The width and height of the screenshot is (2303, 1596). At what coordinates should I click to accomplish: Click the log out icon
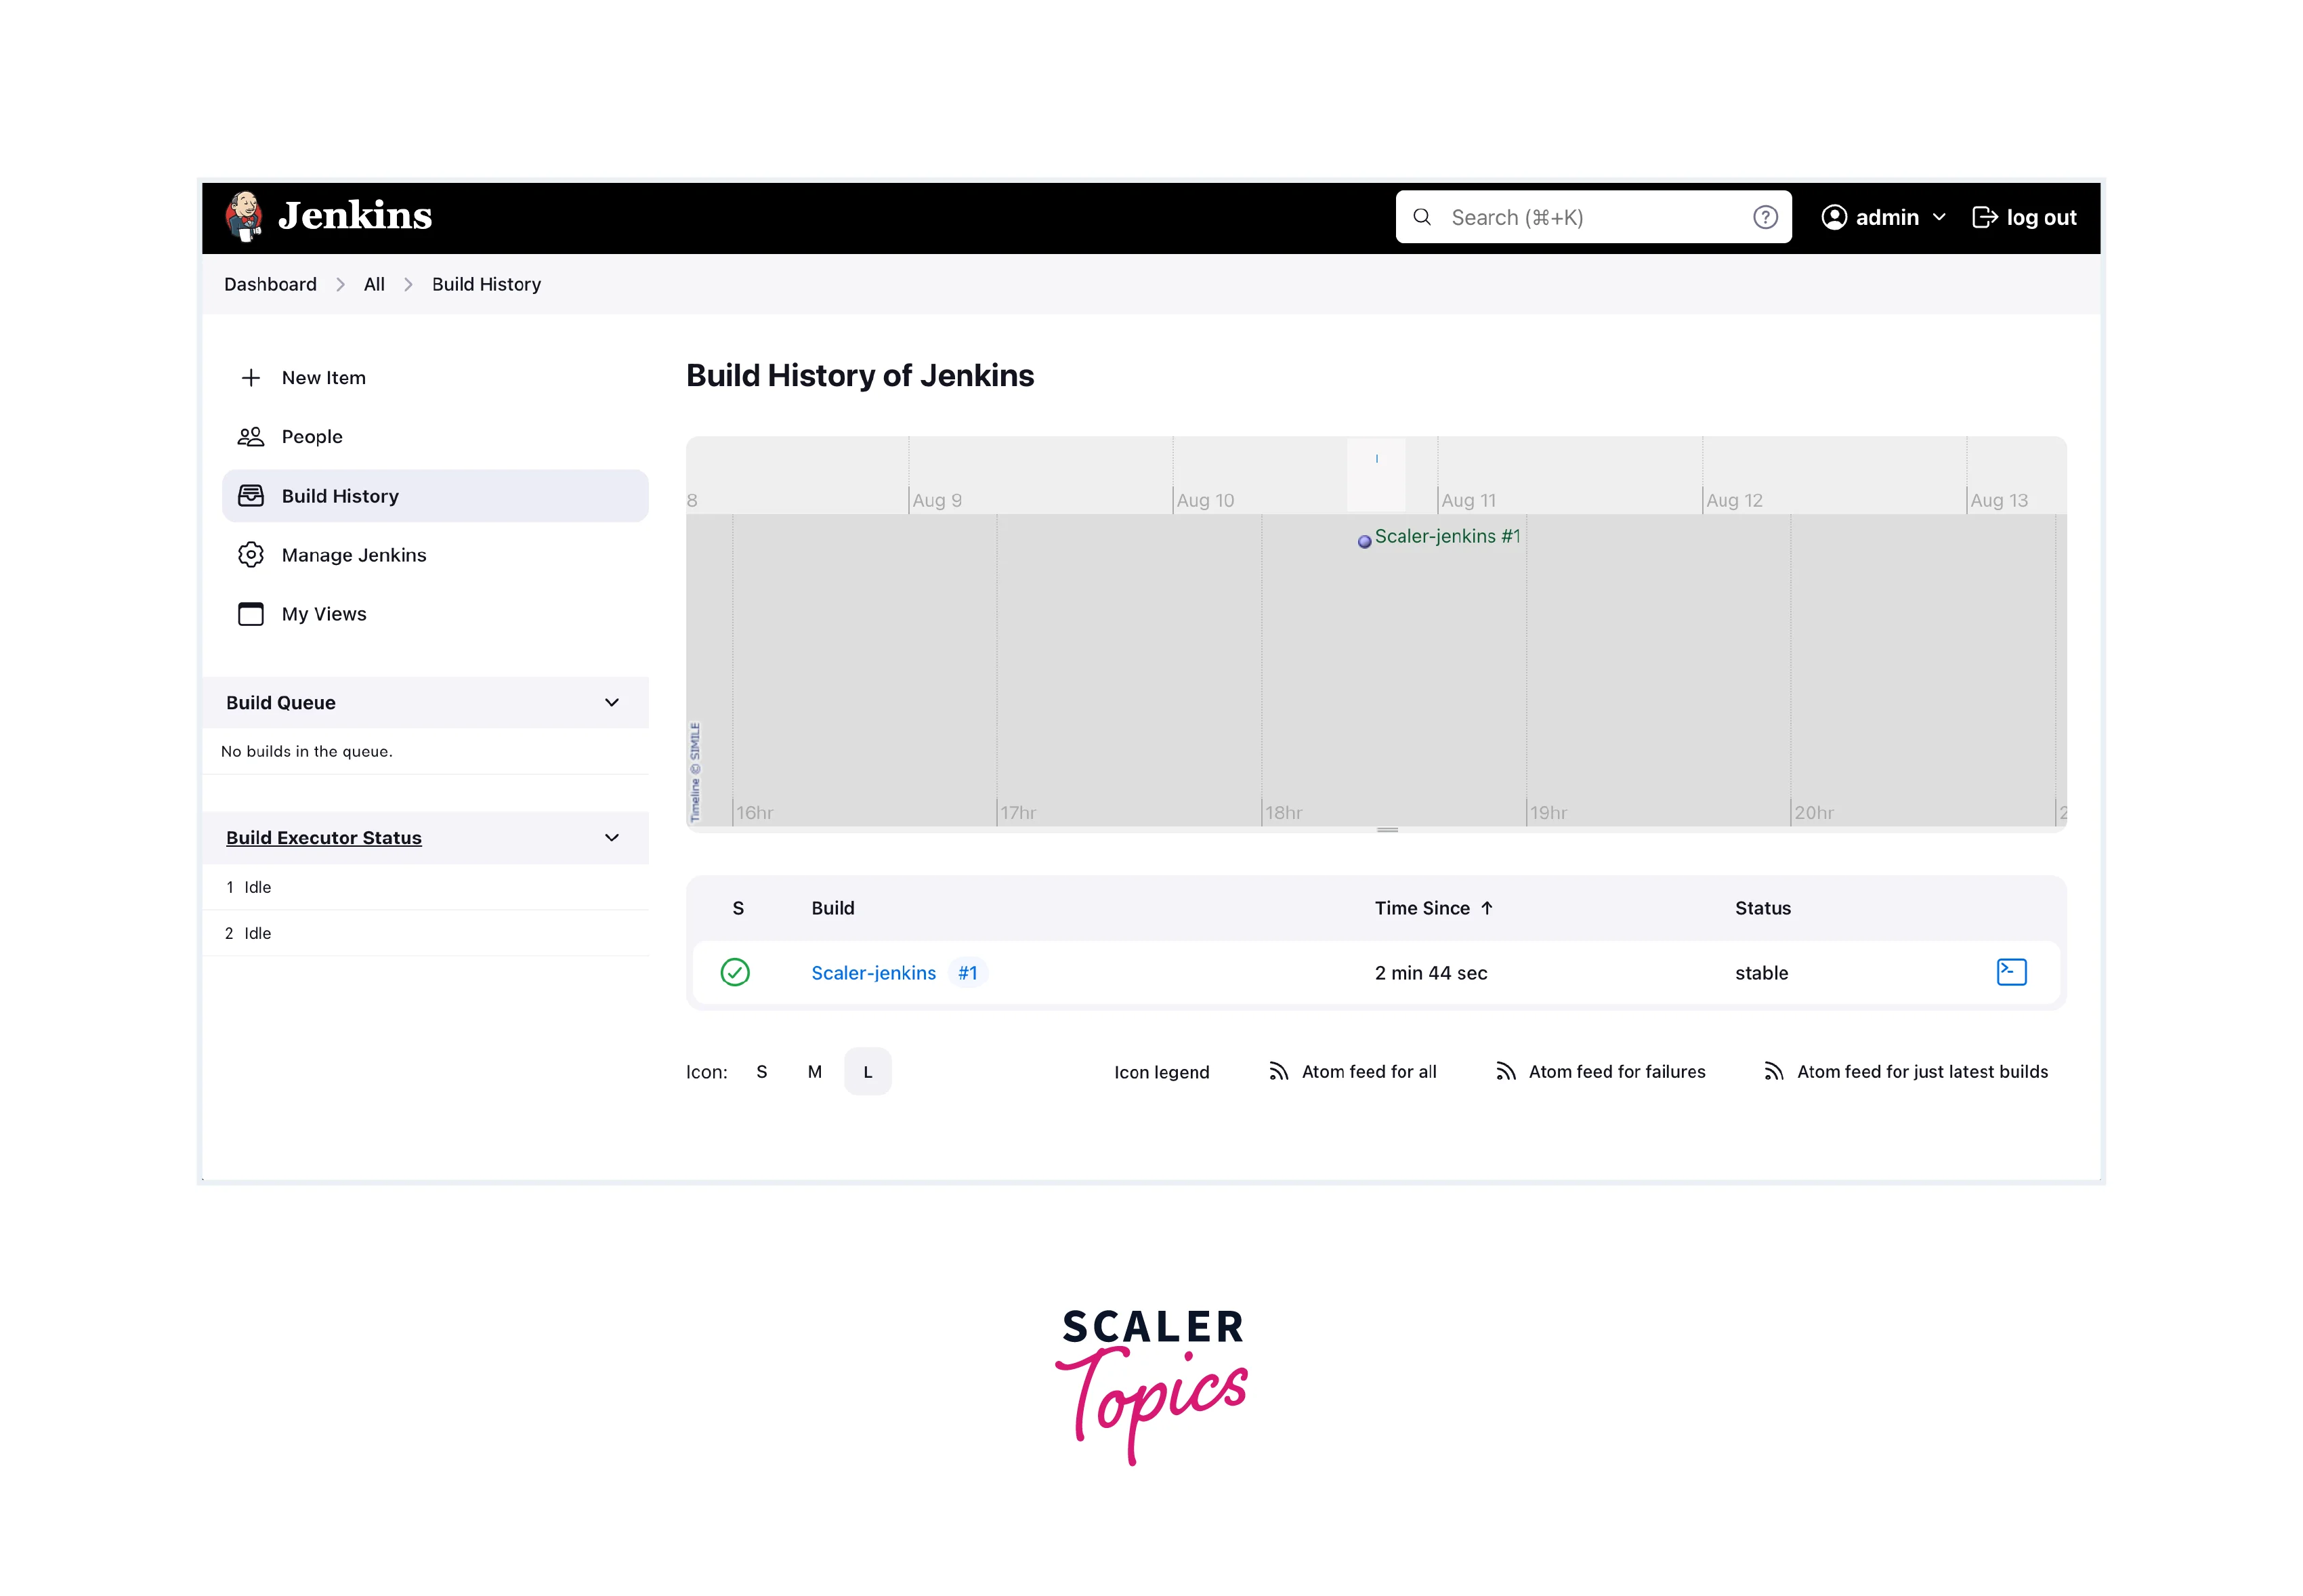[1984, 217]
